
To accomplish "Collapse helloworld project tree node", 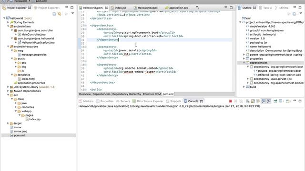I will click(4, 18).
